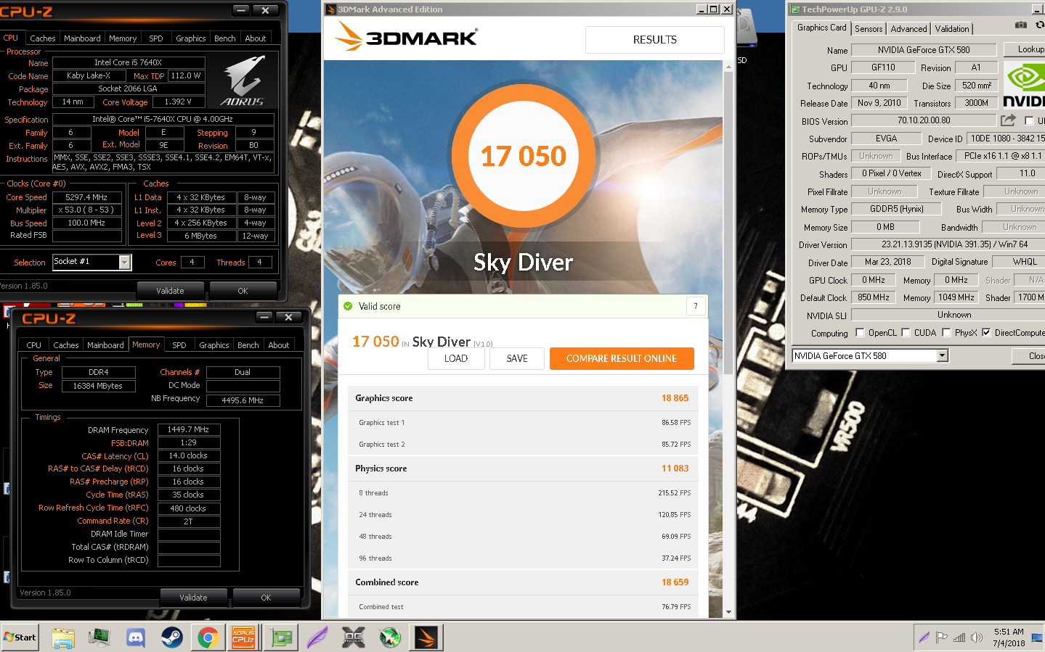Click the Combined score value 18 659
This screenshot has height=652, width=1045.
675,582
